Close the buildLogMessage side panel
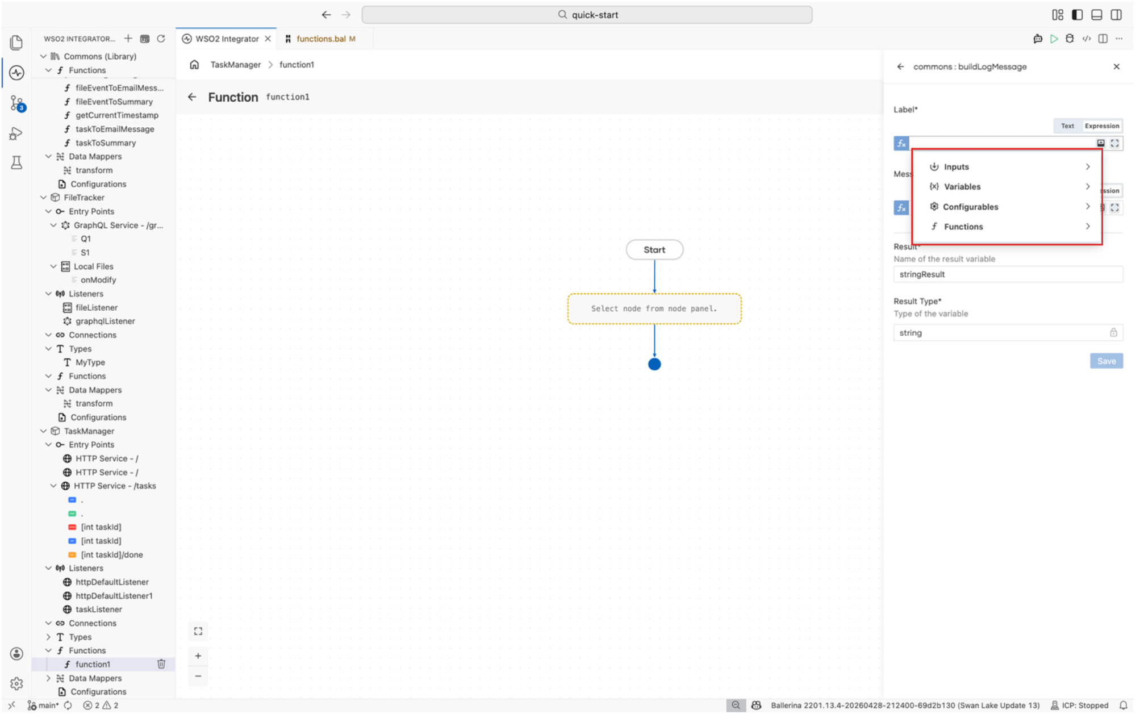Image resolution: width=1136 pixels, height=714 pixels. [x=1116, y=66]
